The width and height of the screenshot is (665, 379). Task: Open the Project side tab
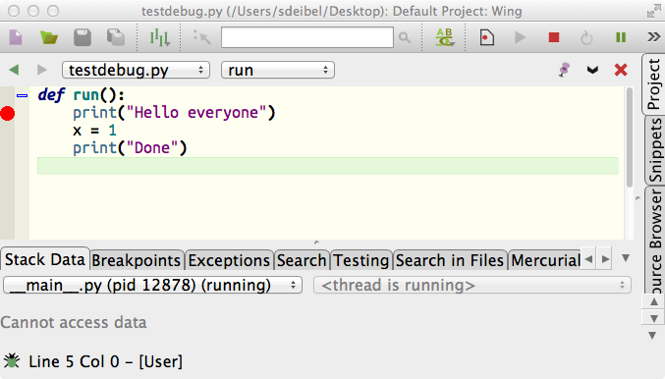653,83
